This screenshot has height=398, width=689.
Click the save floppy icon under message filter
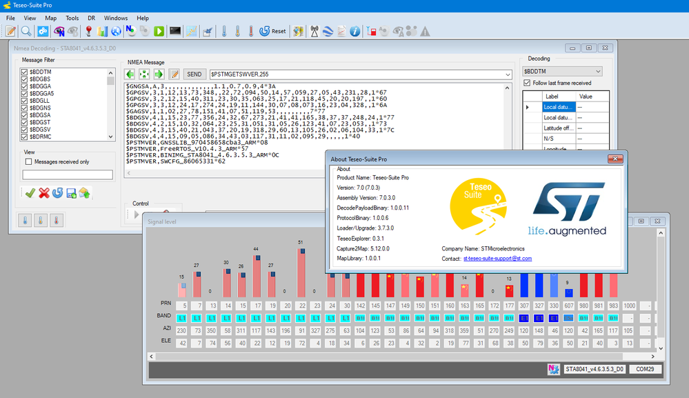pos(71,193)
